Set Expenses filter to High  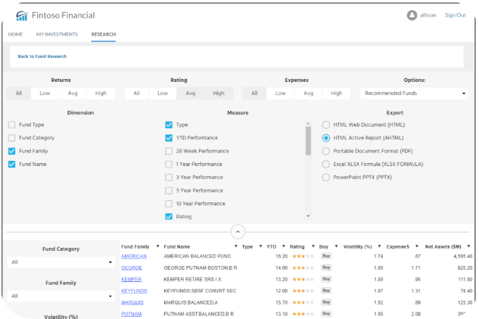tap(336, 94)
